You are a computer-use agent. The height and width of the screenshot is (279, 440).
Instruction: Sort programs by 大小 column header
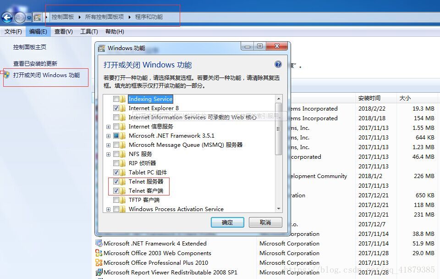[x=417, y=98]
